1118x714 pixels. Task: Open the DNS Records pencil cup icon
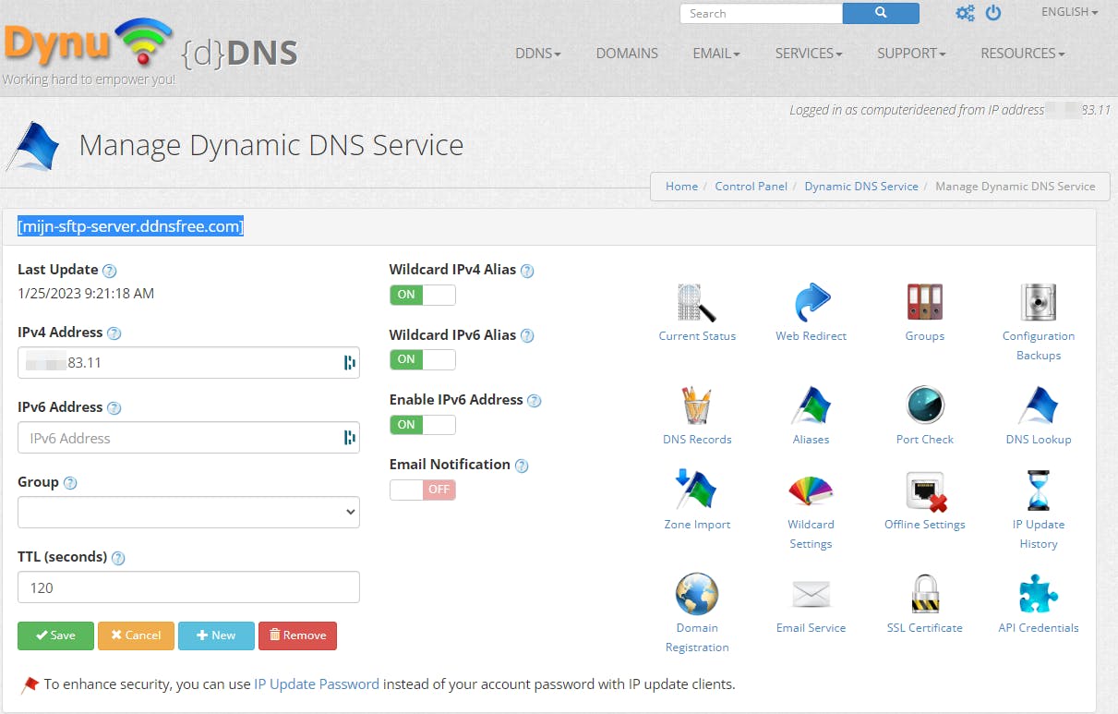pyautogui.click(x=697, y=405)
